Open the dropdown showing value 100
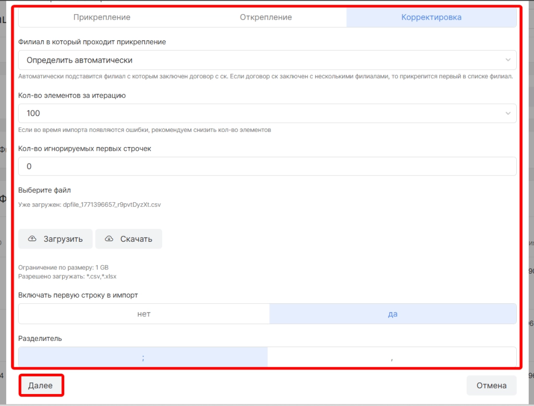The height and width of the screenshot is (406, 534). pos(261,113)
